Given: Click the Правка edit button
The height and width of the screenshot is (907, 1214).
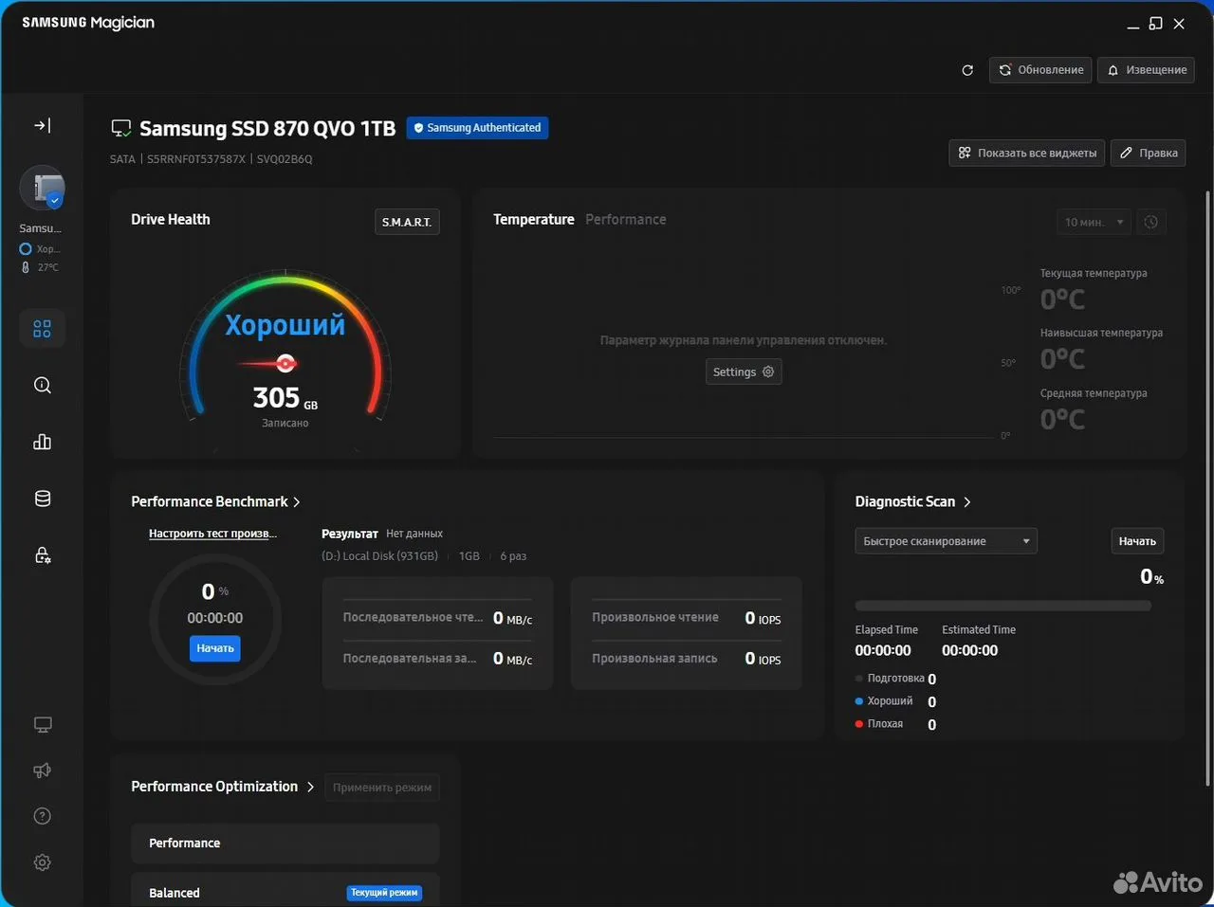Looking at the screenshot, I should pyautogui.click(x=1149, y=153).
